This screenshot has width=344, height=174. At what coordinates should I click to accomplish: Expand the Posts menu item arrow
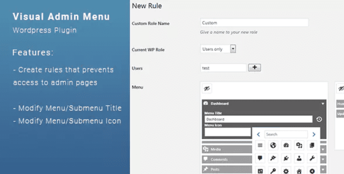pos(323,169)
